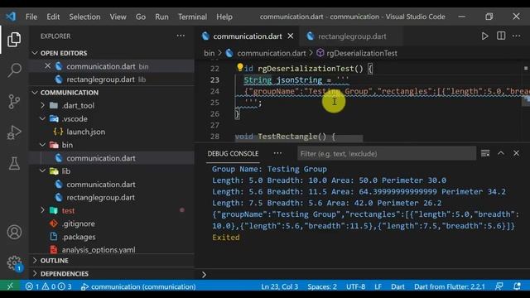Open the Terminal menu
The width and height of the screenshot is (530, 298).
coord(192,17)
